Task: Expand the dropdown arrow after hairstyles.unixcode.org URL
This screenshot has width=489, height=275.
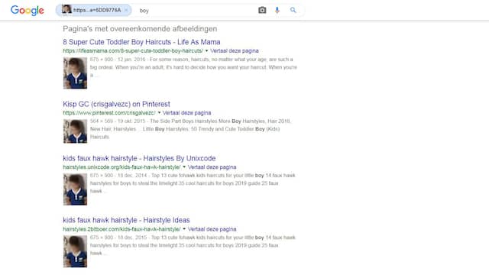Action: [184, 167]
